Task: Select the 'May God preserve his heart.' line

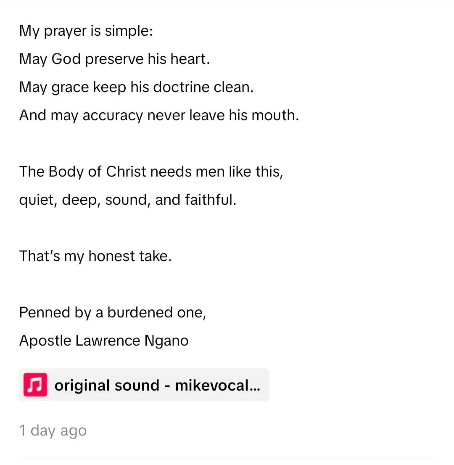Action: [114, 59]
